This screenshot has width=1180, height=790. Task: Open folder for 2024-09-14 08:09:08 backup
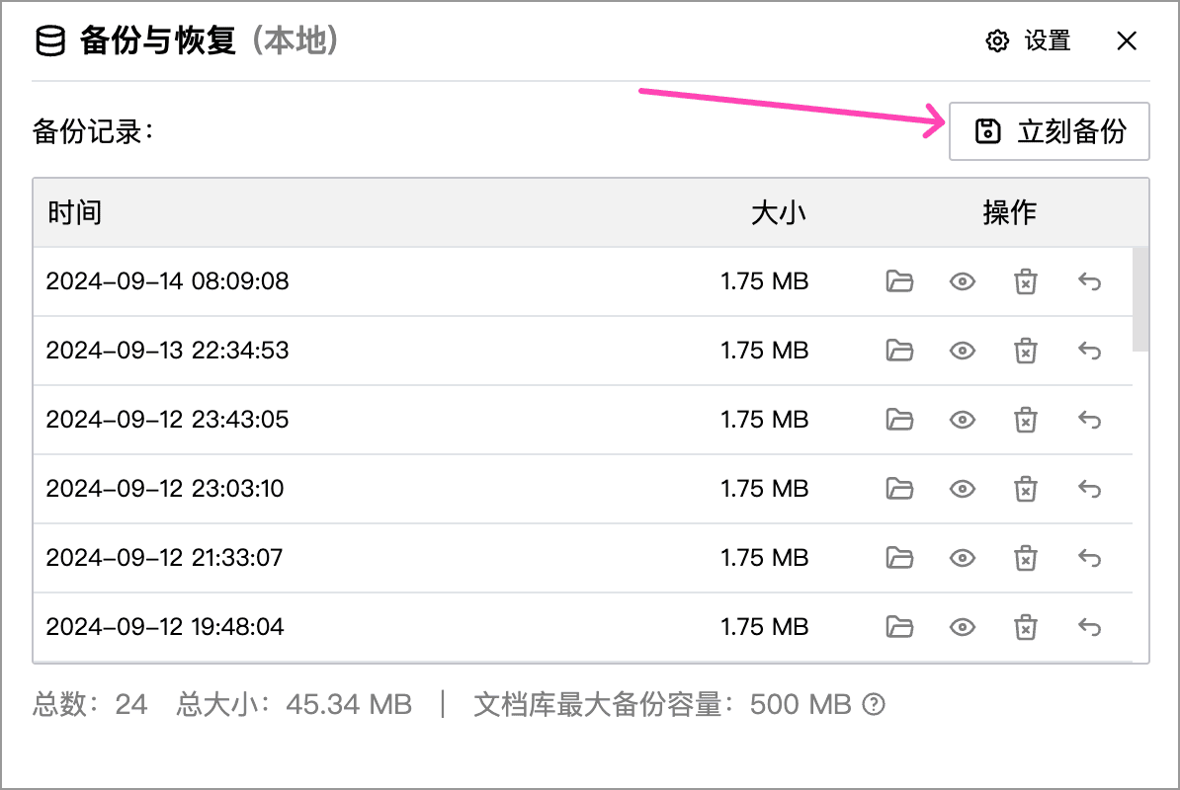(899, 281)
